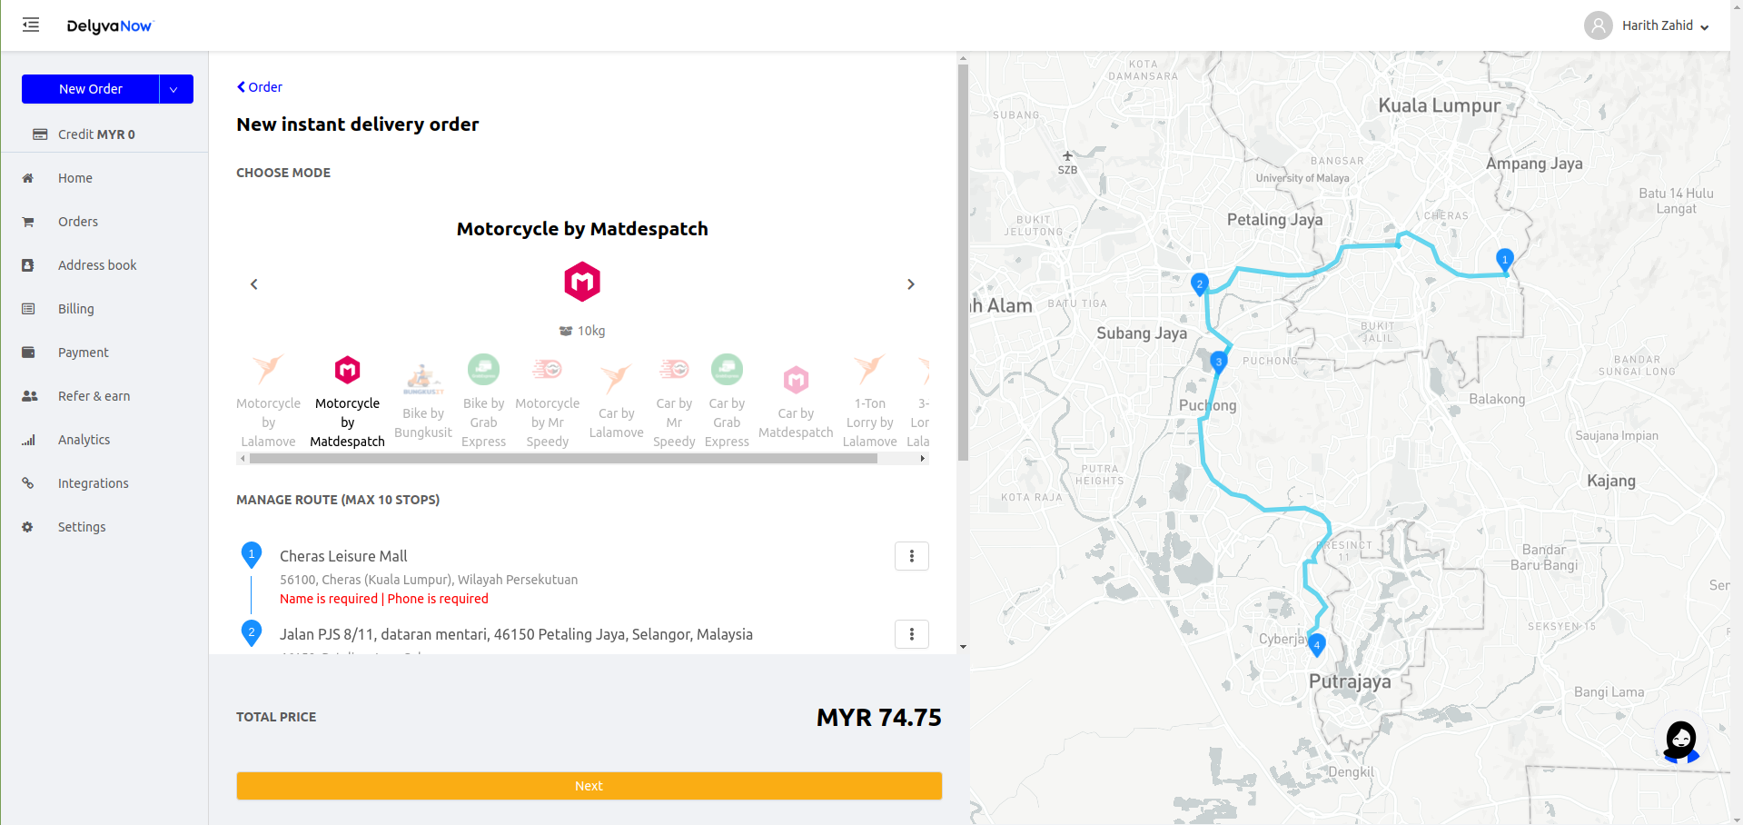Open the Harith Zahid account menu

pos(1647,25)
